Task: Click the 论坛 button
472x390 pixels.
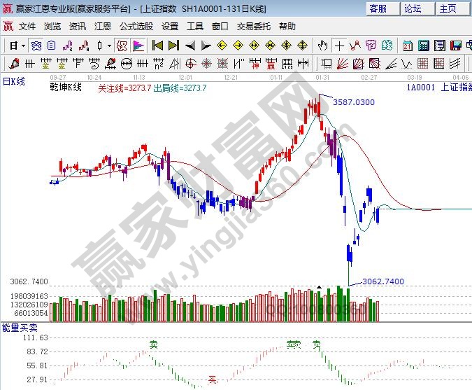Action: pyautogui.click(x=413, y=8)
